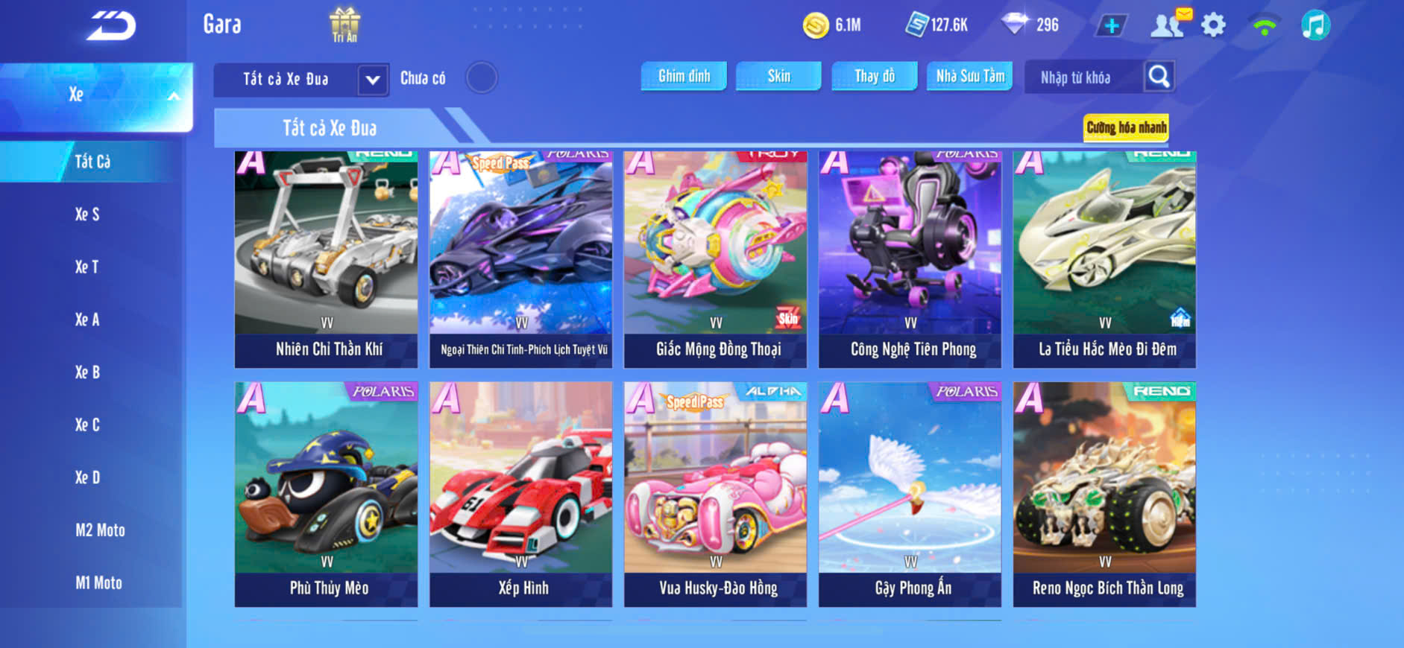Click the Nhà Sưu Tầm button

[x=969, y=76]
